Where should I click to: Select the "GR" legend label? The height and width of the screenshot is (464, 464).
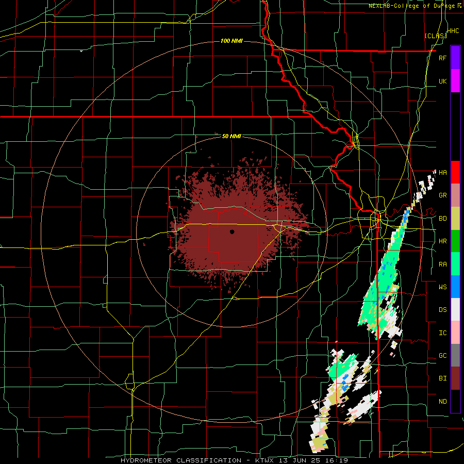click(442, 195)
